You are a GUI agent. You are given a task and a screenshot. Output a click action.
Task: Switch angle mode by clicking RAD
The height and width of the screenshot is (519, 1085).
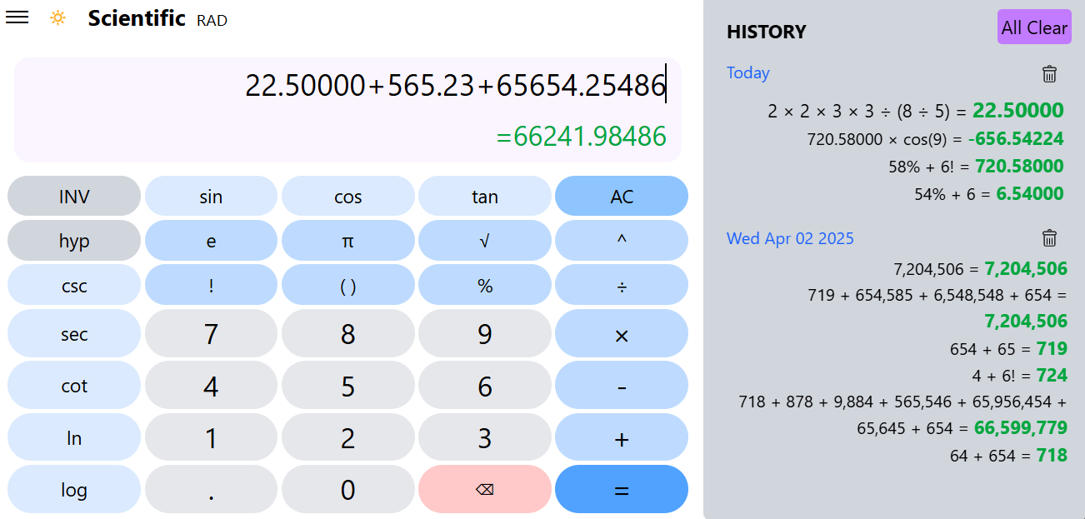coord(212,20)
